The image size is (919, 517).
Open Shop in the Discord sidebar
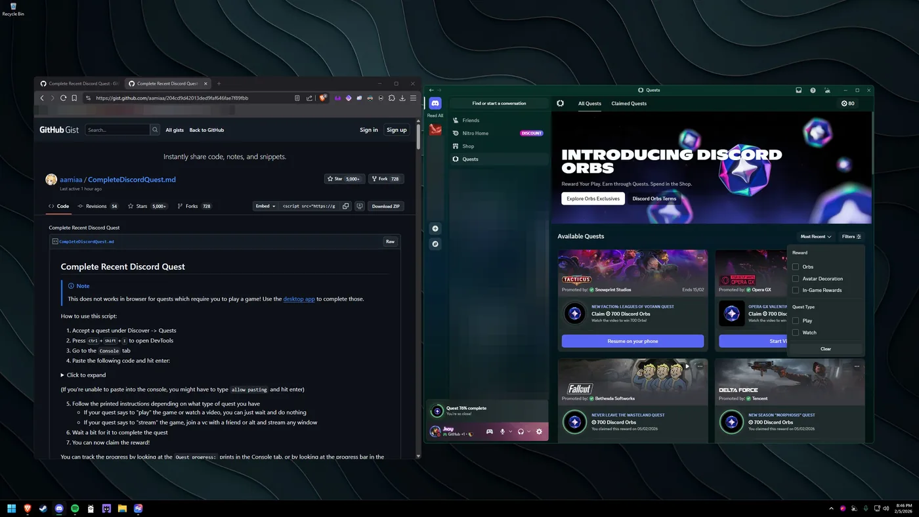click(x=499, y=146)
